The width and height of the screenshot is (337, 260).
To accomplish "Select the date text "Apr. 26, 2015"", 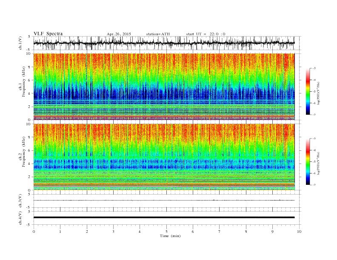I will [119, 34].
